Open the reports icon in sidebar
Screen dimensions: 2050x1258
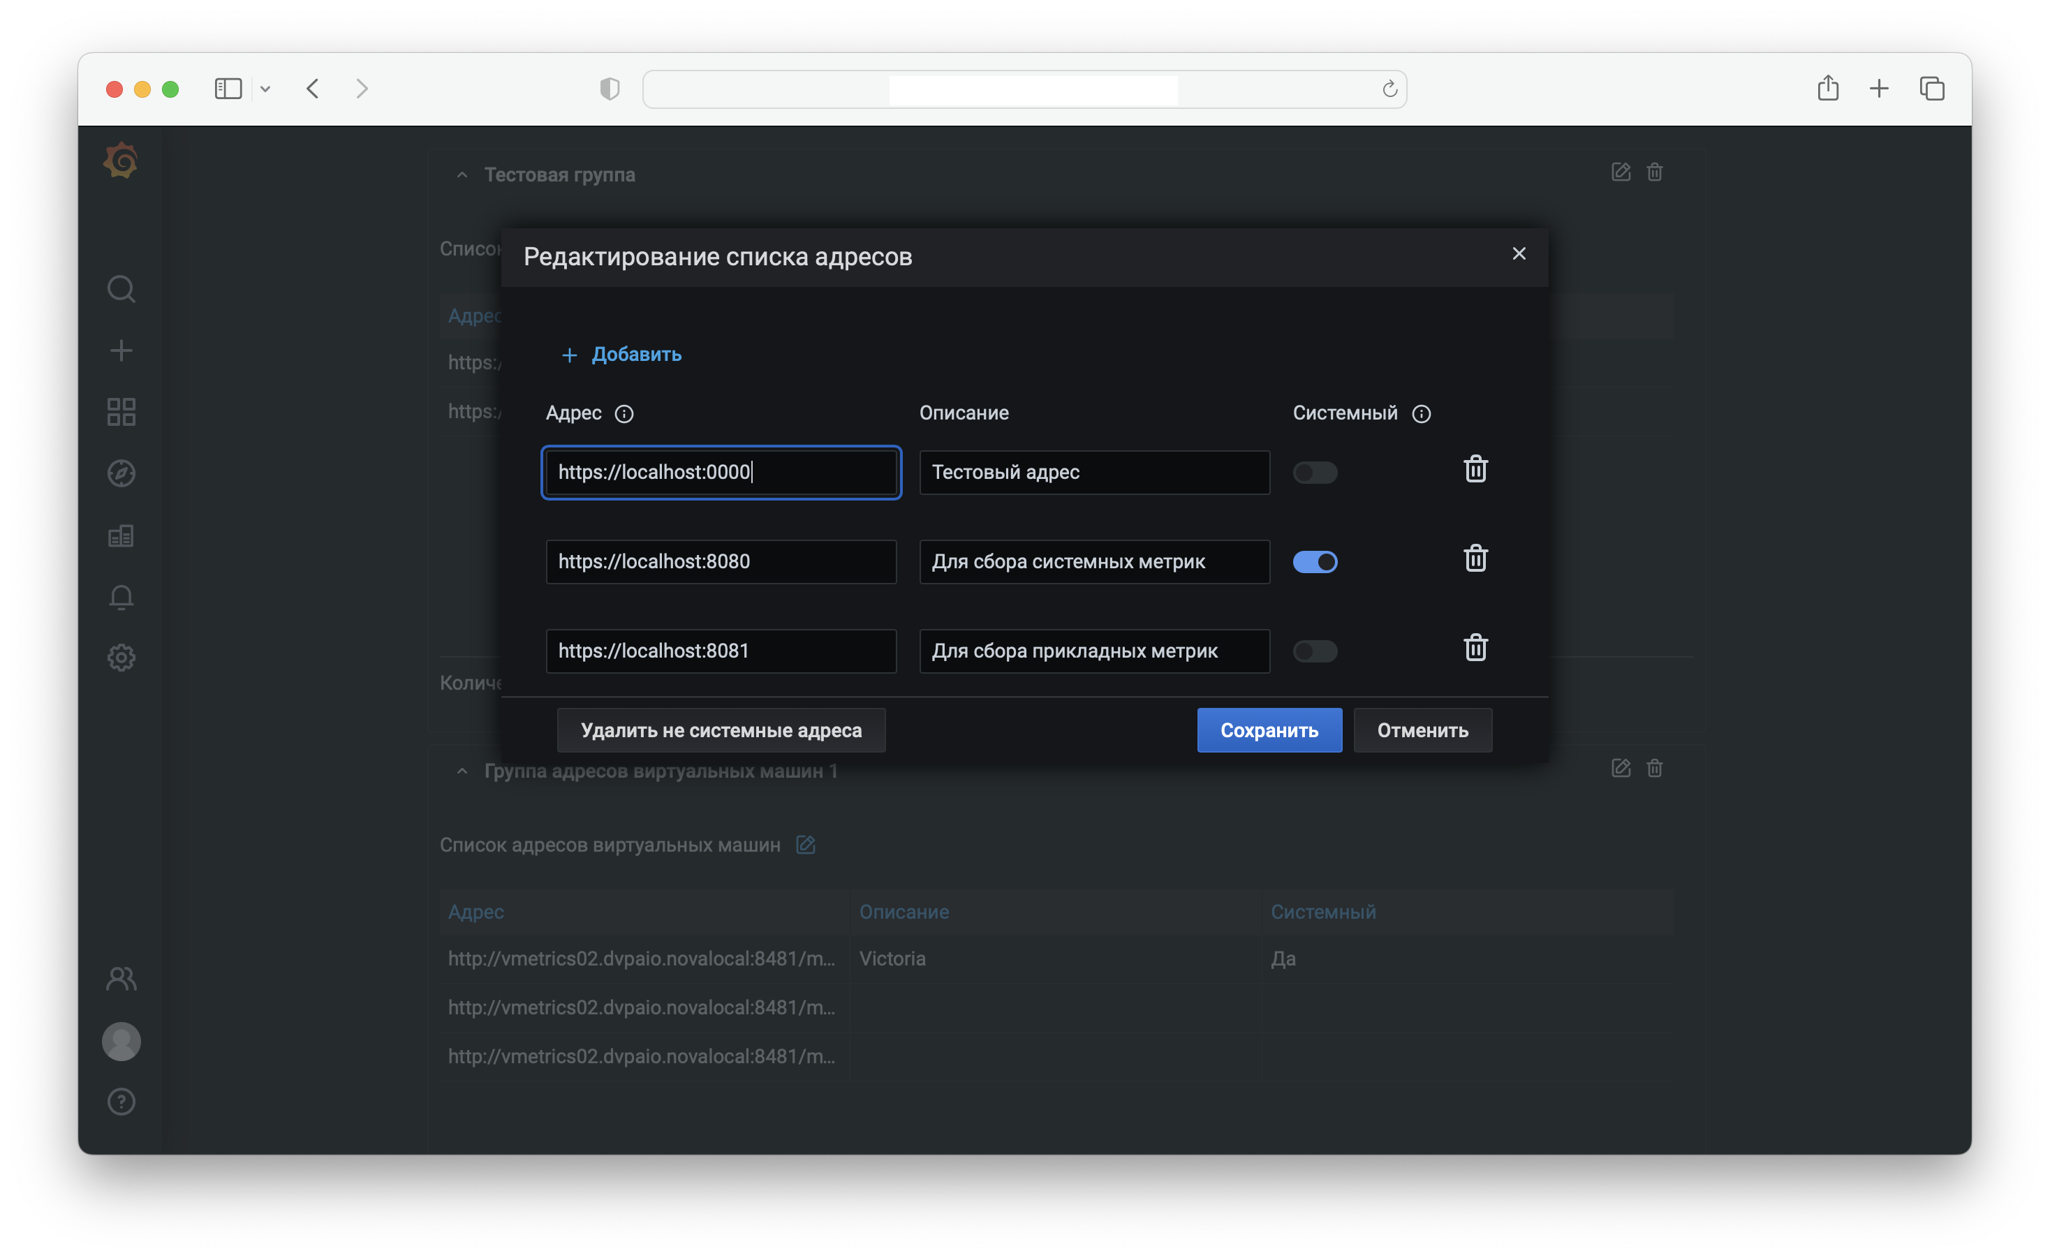(x=121, y=535)
